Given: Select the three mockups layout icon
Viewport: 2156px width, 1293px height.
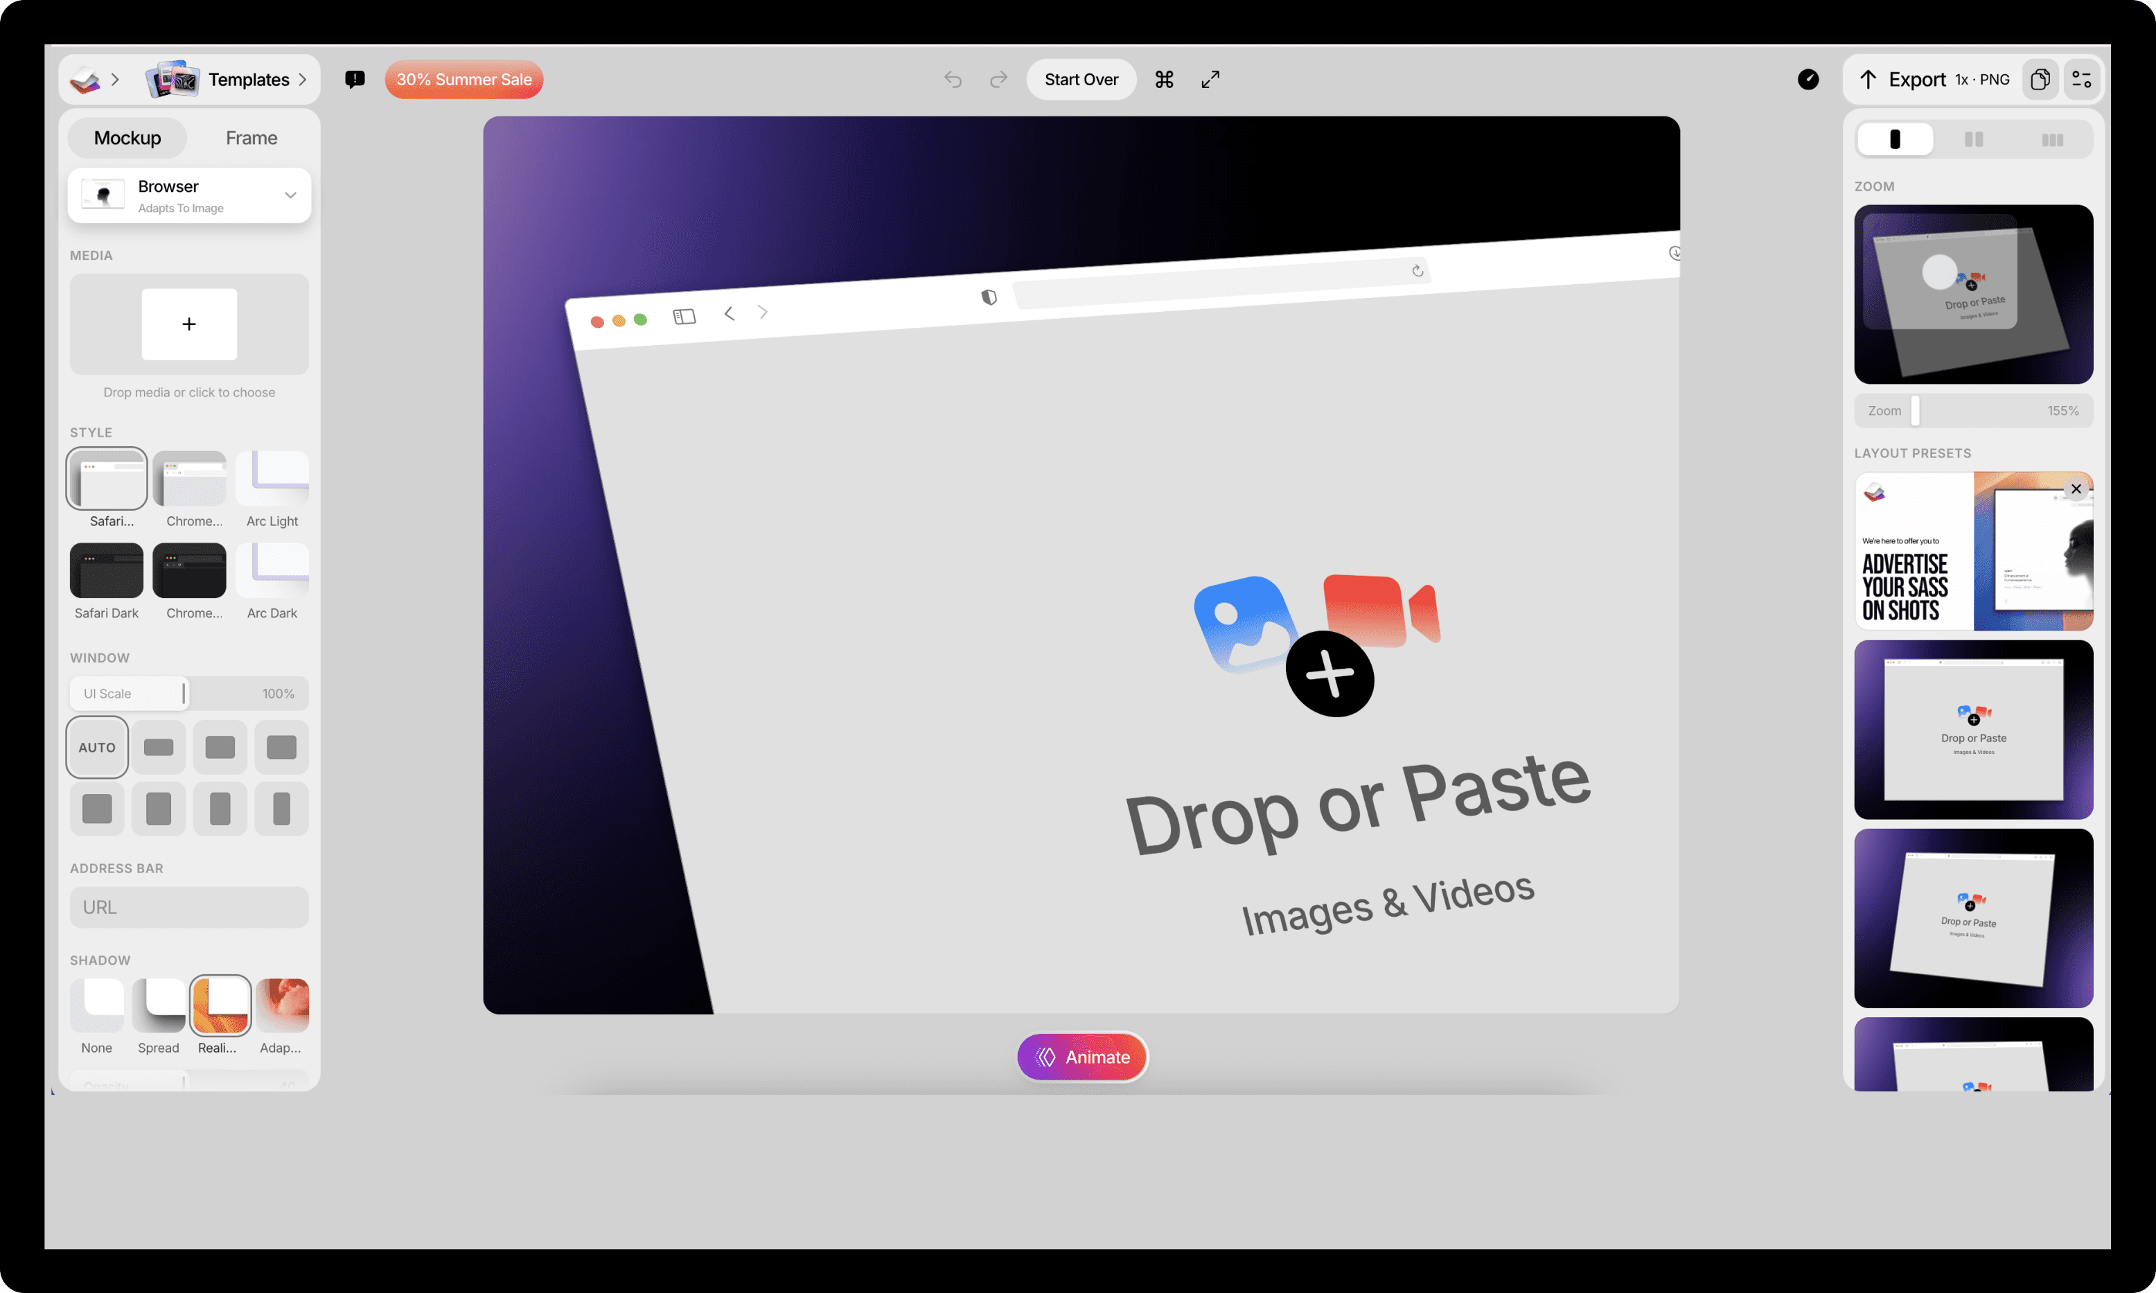Looking at the screenshot, I should pyautogui.click(x=2051, y=139).
